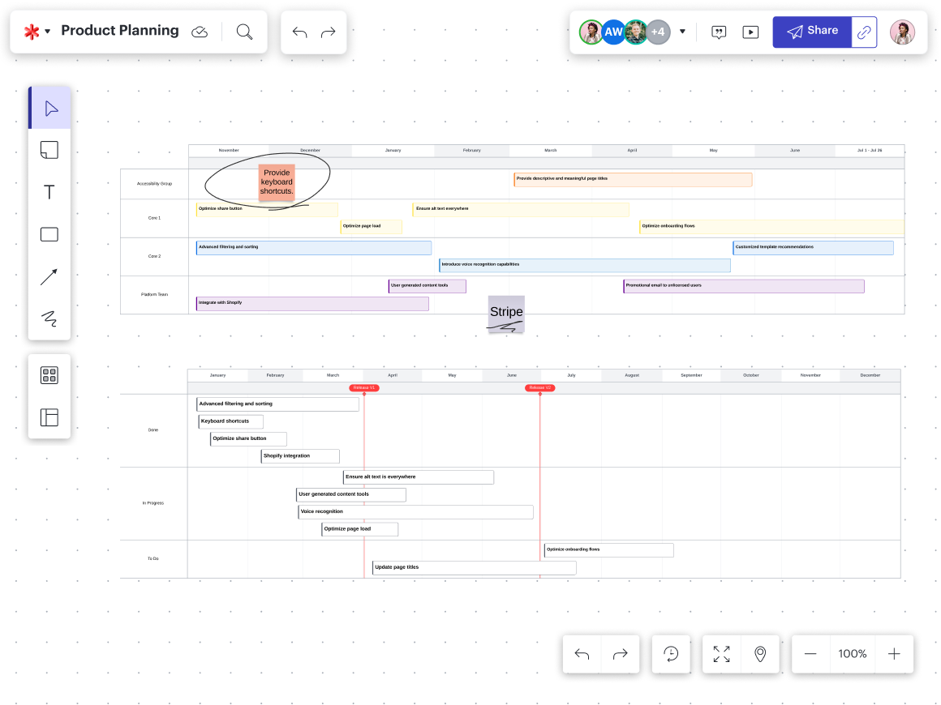Choose the rectangle shape tool
The height and width of the screenshot is (705, 941).
tap(49, 234)
